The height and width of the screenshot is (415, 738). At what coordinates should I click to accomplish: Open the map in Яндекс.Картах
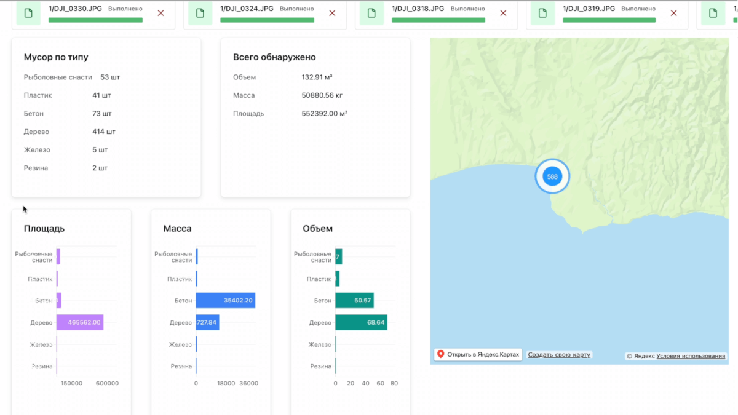[478, 355]
